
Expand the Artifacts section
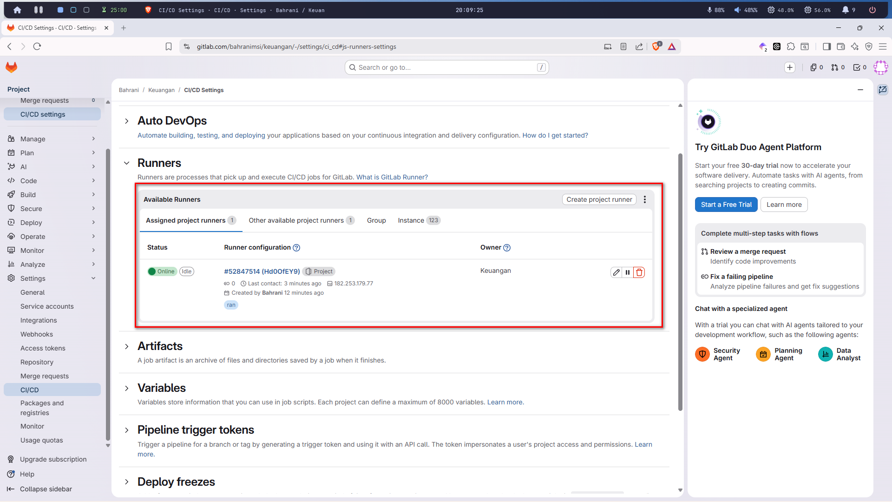tap(127, 347)
